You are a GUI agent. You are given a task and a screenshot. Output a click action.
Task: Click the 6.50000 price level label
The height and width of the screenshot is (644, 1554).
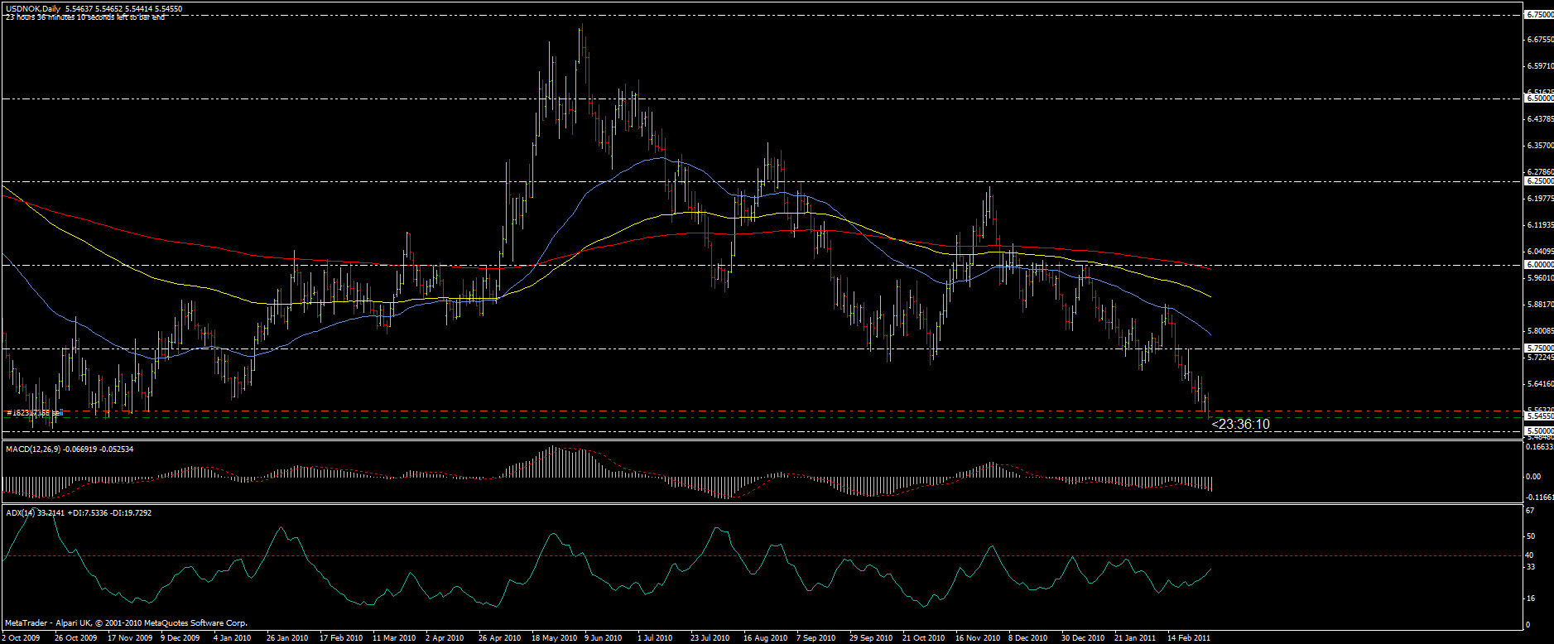click(x=1539, y=99)
